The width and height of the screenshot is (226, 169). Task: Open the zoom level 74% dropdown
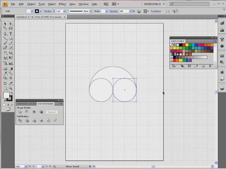click(x=26, y=166)
